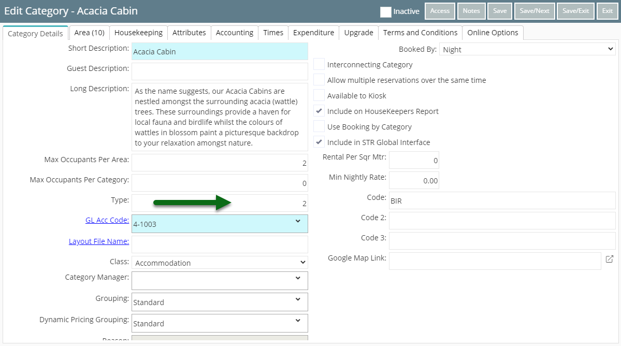
Task: Click the Code field containing BIR
Action: [502, 200]
